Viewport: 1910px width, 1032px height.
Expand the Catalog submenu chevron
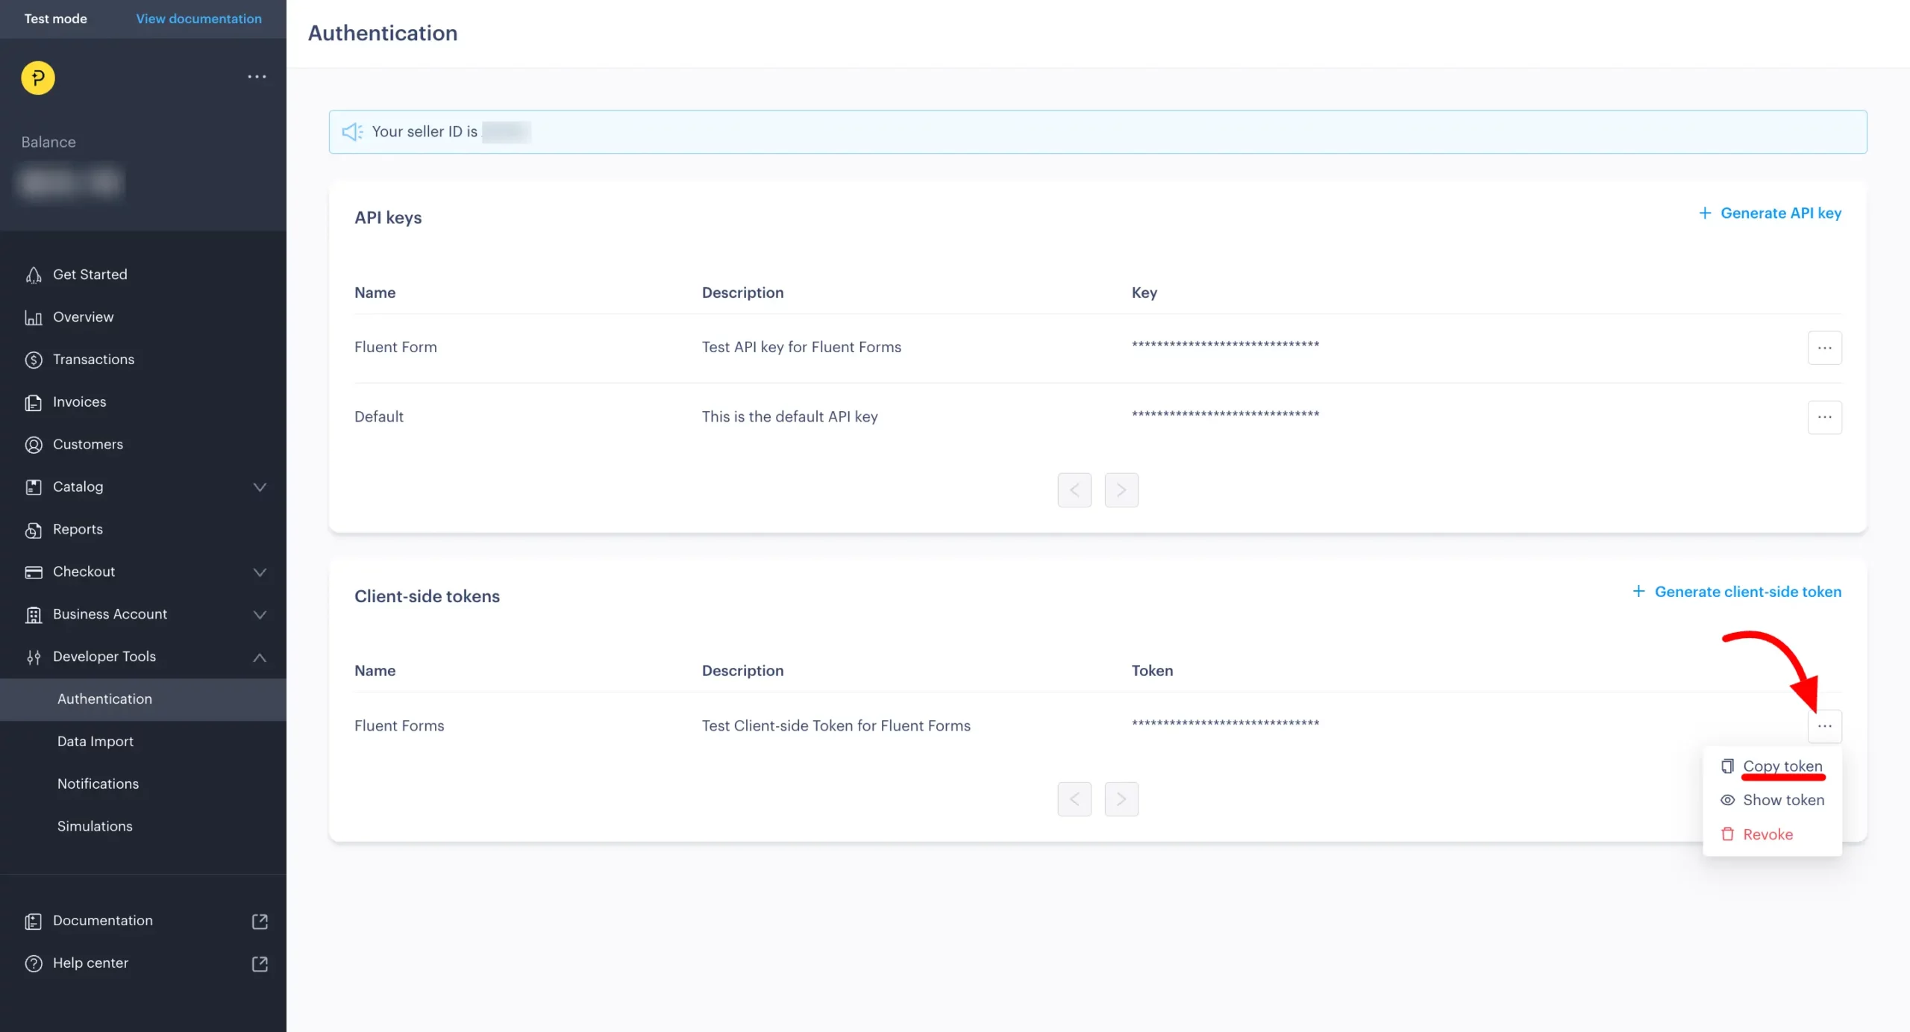click(260, 487)
